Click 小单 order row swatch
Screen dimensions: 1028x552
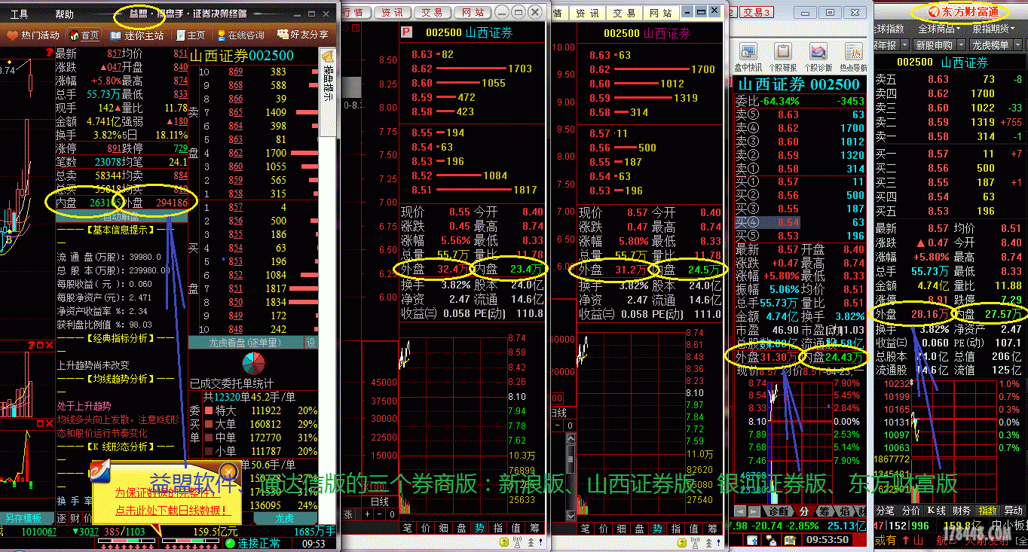(209, 451)
